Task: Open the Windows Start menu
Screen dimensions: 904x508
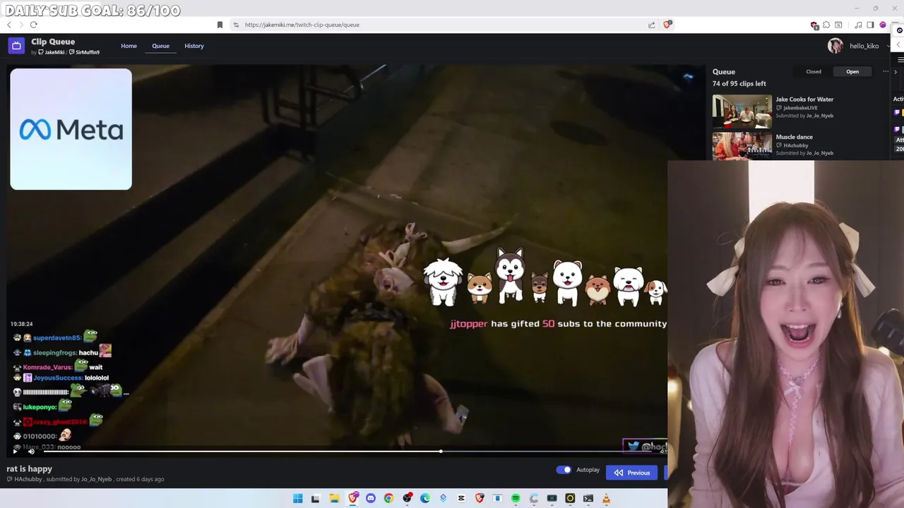Action: 298,499
